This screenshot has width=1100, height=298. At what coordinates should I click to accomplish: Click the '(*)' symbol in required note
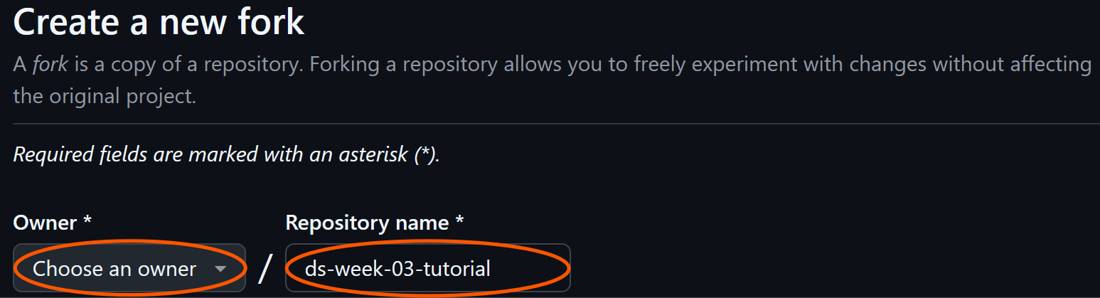pyautogui.click(x=426, y=154)
